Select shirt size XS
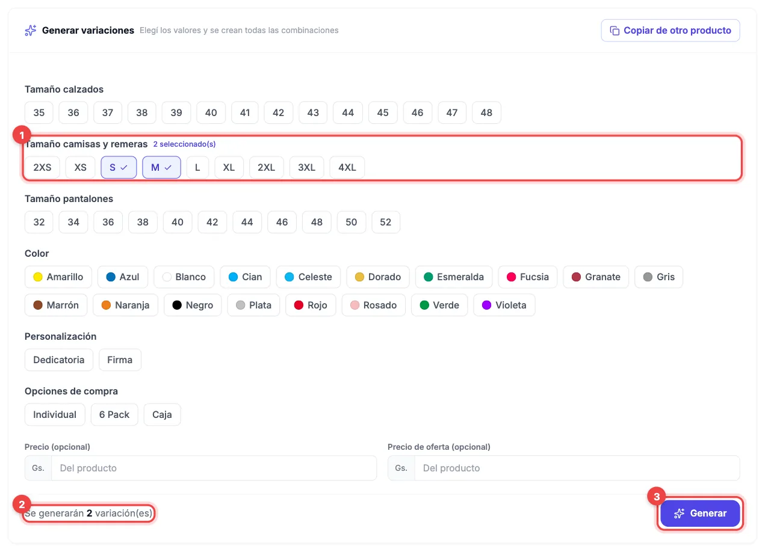 tap(80, 168)
